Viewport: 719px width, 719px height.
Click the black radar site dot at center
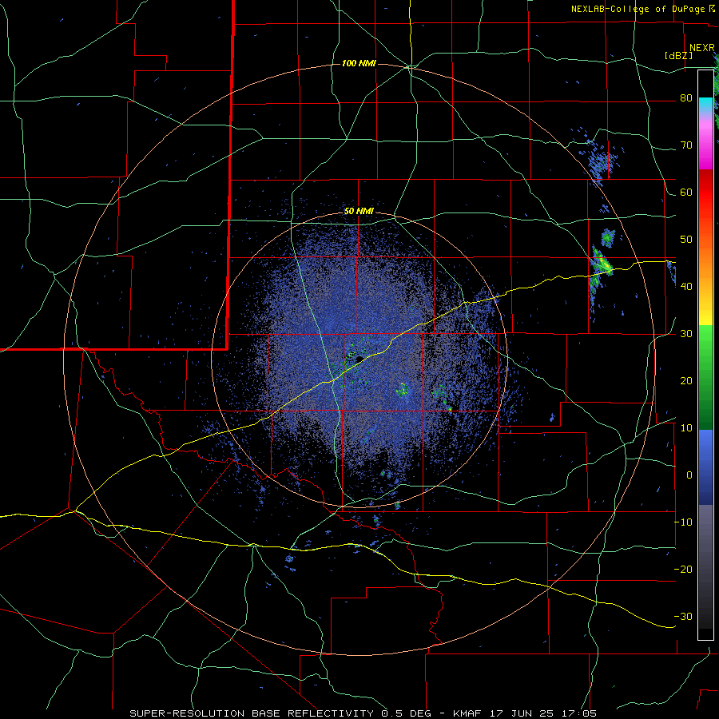[x=359, y=359]
